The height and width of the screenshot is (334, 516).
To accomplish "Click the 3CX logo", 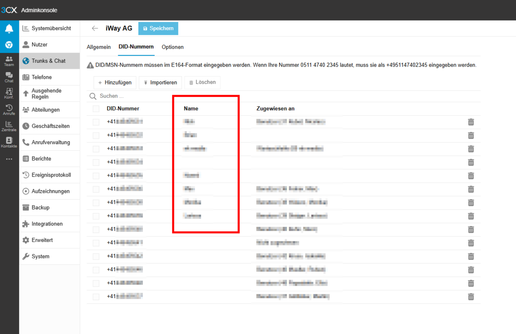I will point(9,10).
